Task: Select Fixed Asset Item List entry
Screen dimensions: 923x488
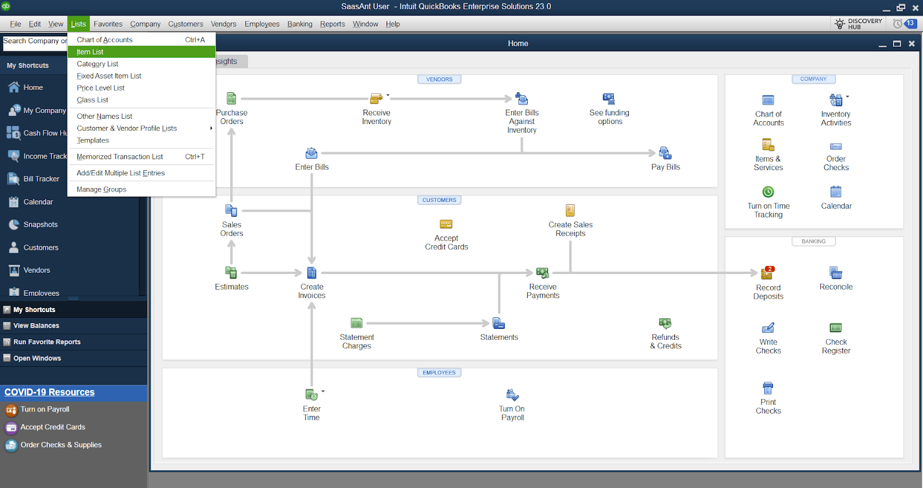Action: click(141, 76)
